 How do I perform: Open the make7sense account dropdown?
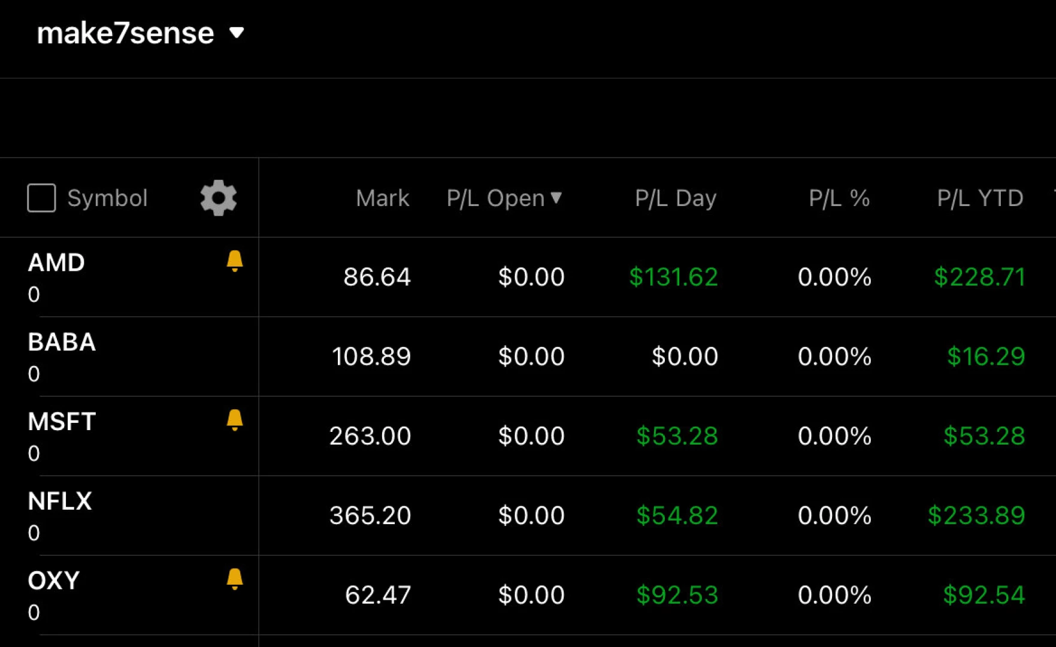point(126,33)
